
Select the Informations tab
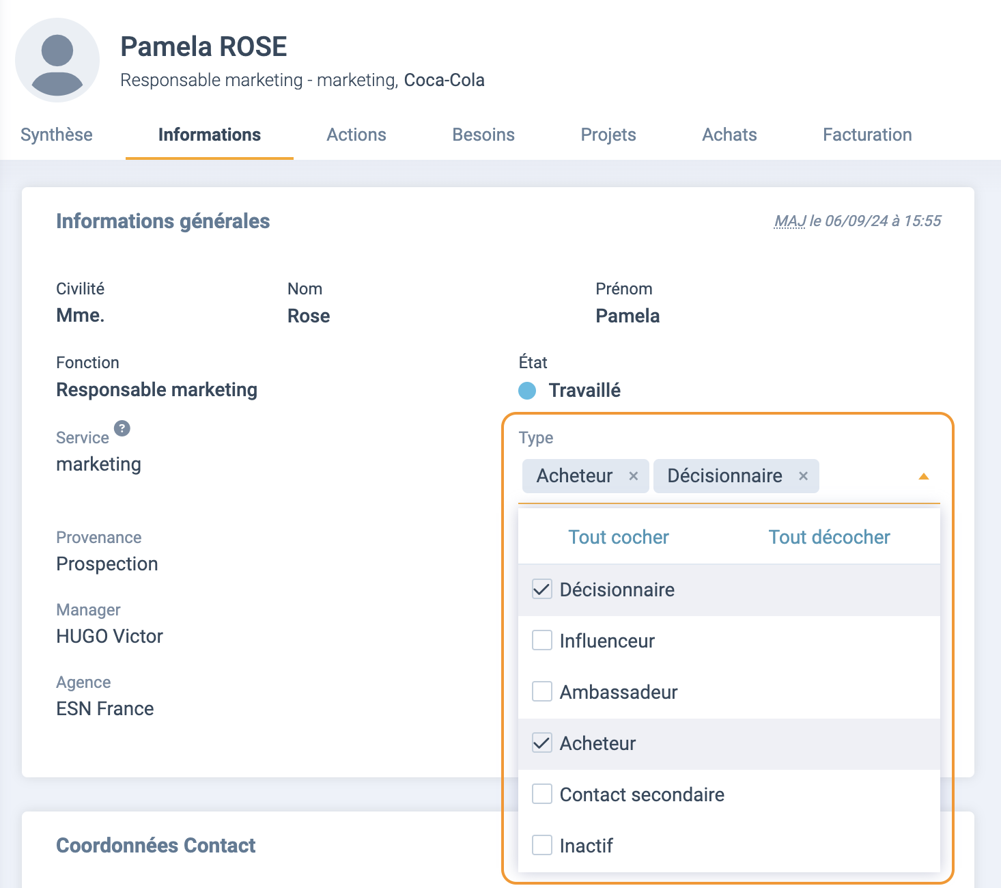[x=210, y=135]
